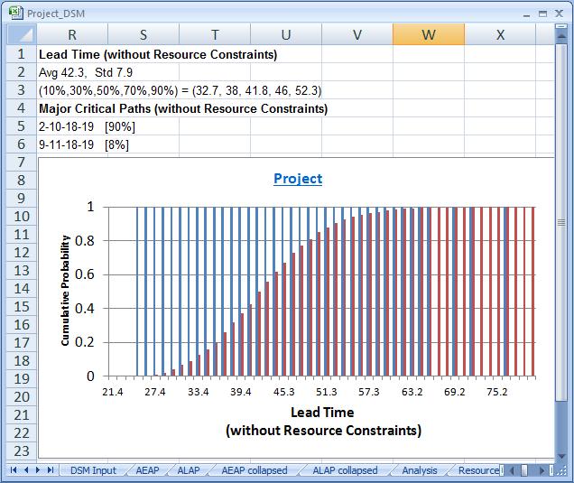Select column X header

[x=500, y=35]
